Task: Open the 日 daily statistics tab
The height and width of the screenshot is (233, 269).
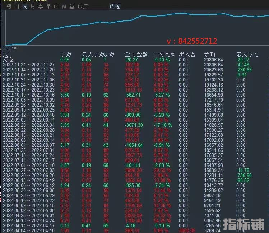Action: 17,6
